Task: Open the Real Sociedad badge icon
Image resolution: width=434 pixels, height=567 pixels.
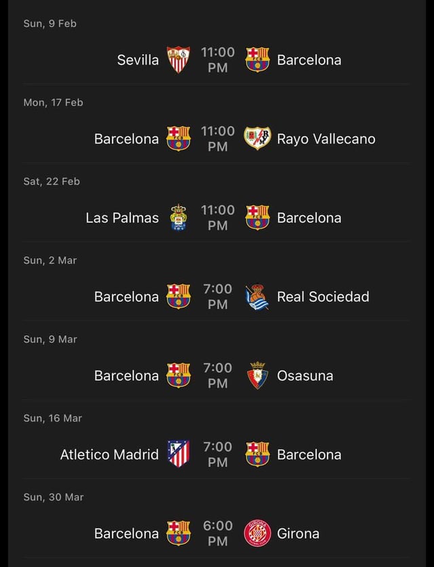Action: (258, 297)
